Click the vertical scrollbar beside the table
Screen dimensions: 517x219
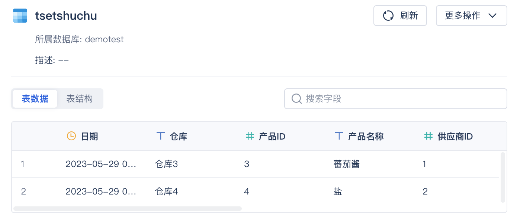[503, 177]
